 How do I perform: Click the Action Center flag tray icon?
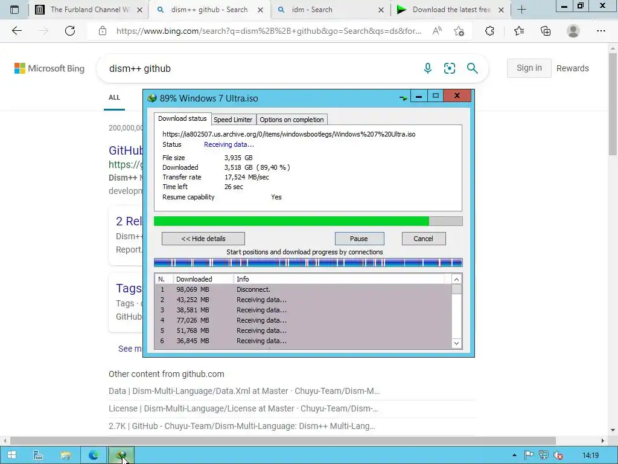point(529,455)
